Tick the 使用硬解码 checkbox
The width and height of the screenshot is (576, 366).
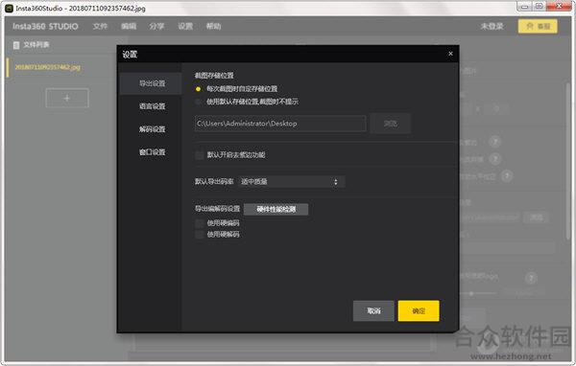point(200,235)
